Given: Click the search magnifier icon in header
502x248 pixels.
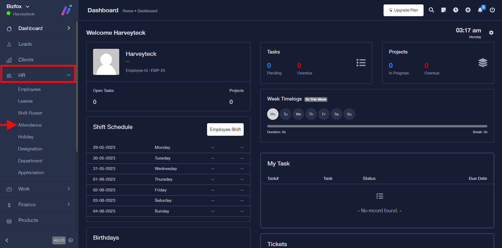Looking at the screenshot, I should 431,10.
